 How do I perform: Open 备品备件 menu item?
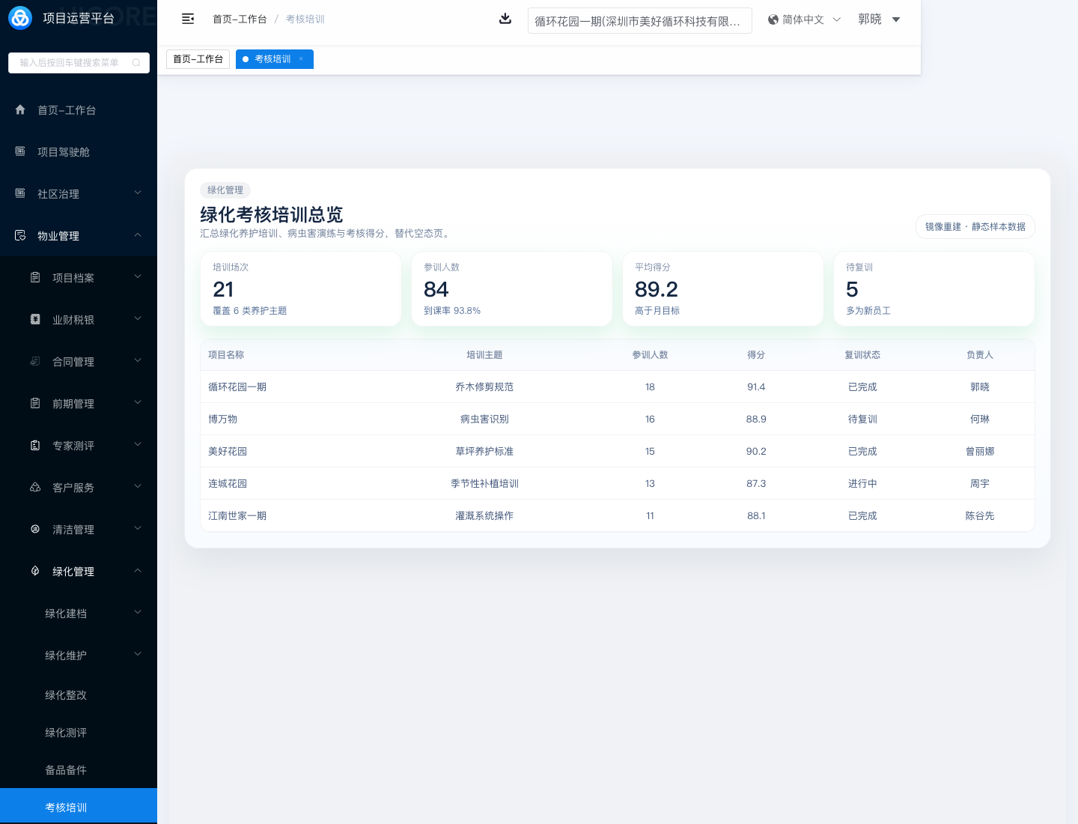(x=66, y=770)
